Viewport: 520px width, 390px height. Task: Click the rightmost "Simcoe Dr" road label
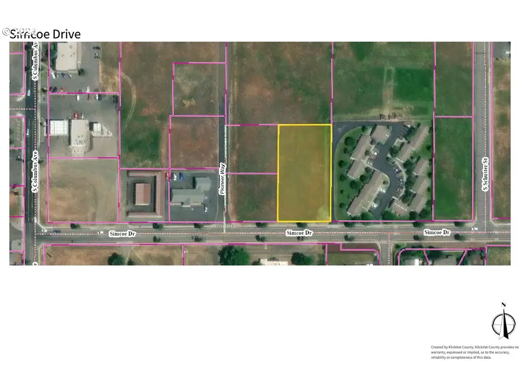tap(437, 232)
